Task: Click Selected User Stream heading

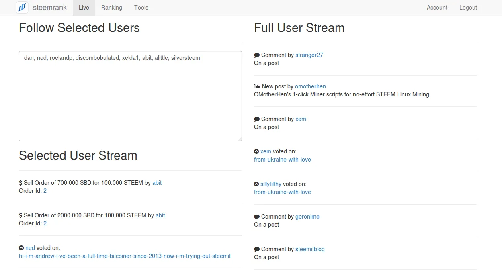Action: [78, 155]
